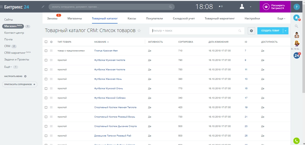The image size is (305, 145).
Task: Click the Создать товар button
Action: coord(270,31)
